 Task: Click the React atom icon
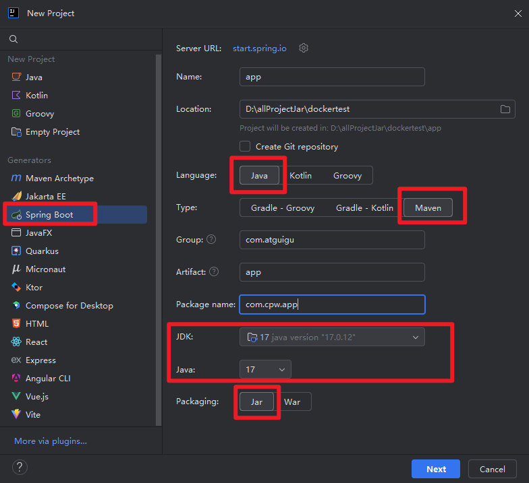tap(16, 342)
